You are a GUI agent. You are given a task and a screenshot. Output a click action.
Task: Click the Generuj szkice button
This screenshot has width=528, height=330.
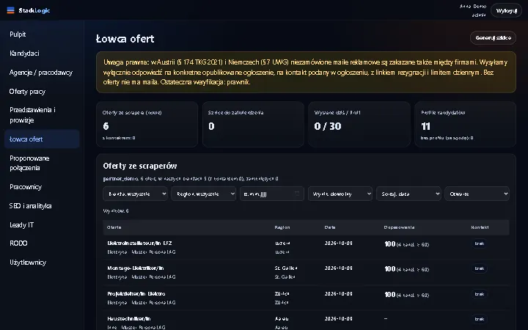tap(493, 37)
